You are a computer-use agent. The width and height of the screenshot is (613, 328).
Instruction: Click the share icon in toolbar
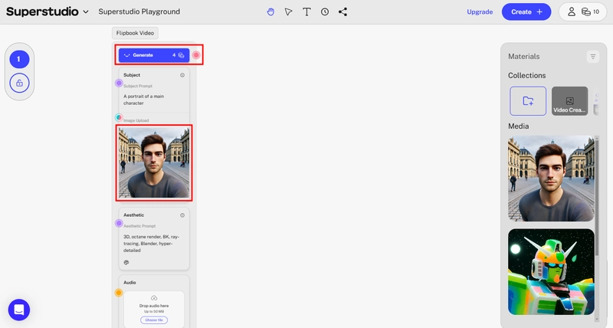click(x=343, y=11)
